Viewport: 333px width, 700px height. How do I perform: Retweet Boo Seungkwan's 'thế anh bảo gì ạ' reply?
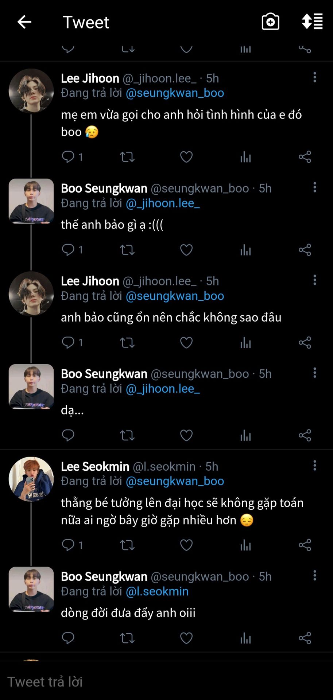coord(127,250)
